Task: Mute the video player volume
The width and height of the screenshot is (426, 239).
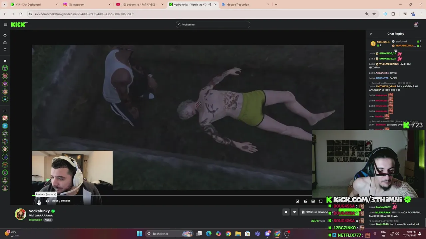Action: 47,201
